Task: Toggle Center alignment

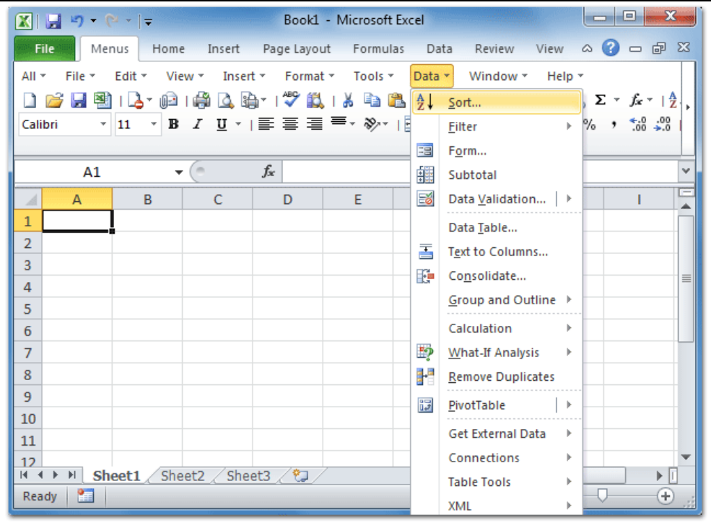Action: coord(290,124)
